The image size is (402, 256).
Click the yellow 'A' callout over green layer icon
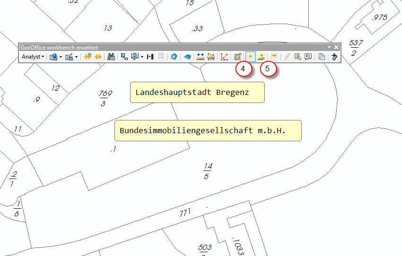click(261, 57)
